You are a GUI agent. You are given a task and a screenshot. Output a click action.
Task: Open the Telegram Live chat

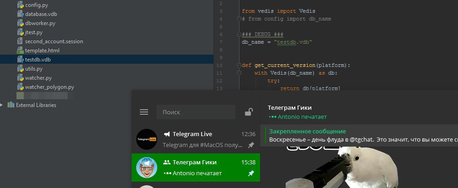[196, 139]
